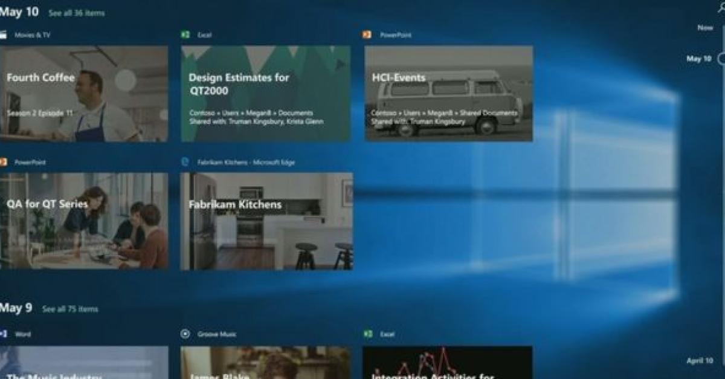Image resolution: width=725 pixels, height=379 pixels.
Task: Open "See all 36 items" for May 10
Action: (x=76, y=13)
